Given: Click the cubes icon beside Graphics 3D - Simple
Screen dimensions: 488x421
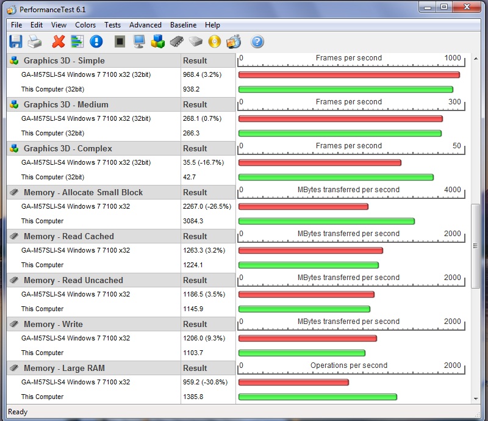Looking at the screenshot, I should (14, 60).
